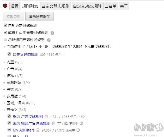Disable the 乘风 广告过滤规则 checkbox
The height and width of the screenshot is (137, 164).
(9, 116)
